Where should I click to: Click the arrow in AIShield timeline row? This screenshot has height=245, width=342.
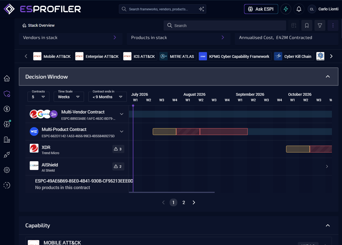[x=327, y=166]
